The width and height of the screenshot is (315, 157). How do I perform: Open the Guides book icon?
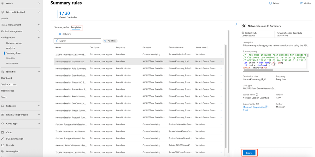point(301,3)
